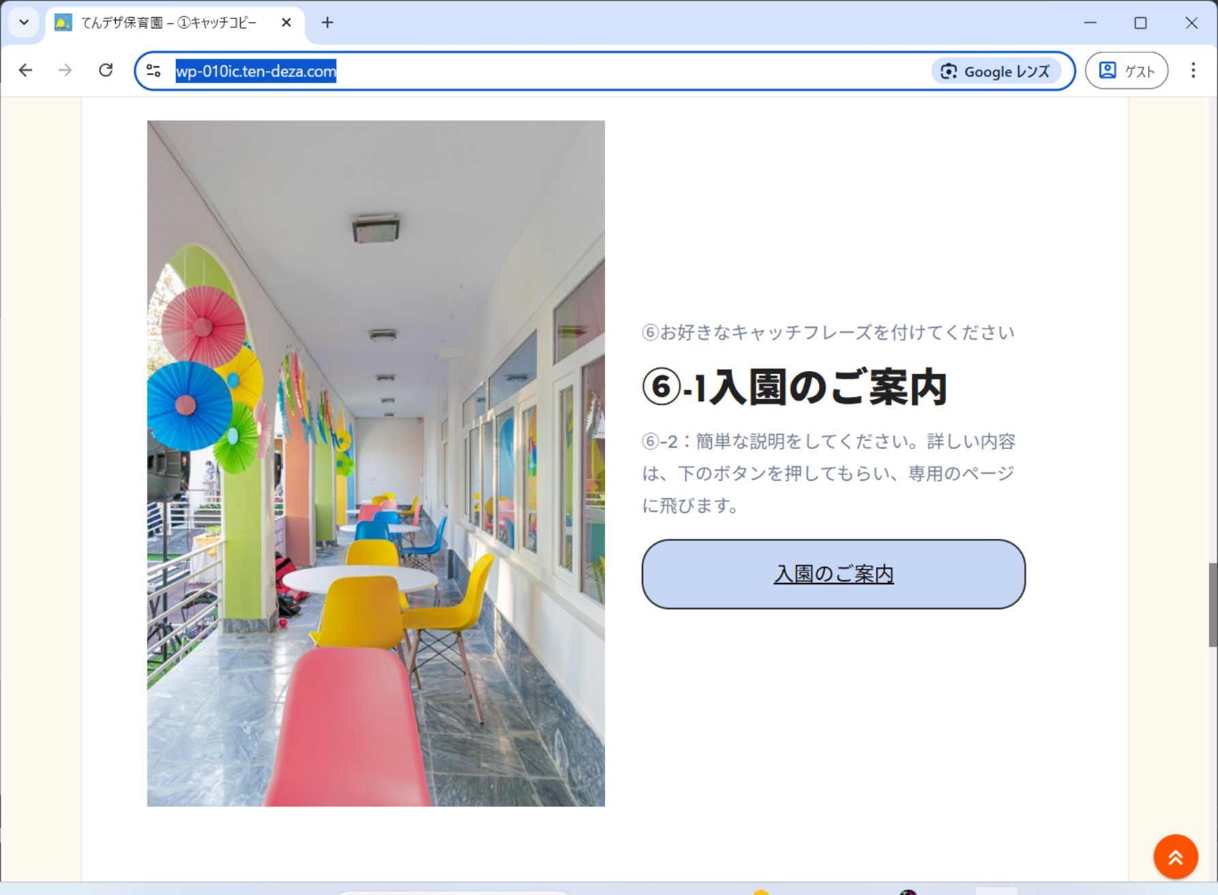Click the colorful corridor photo
The width and height of the screenshot is (1218, 895).
(376, 463)
